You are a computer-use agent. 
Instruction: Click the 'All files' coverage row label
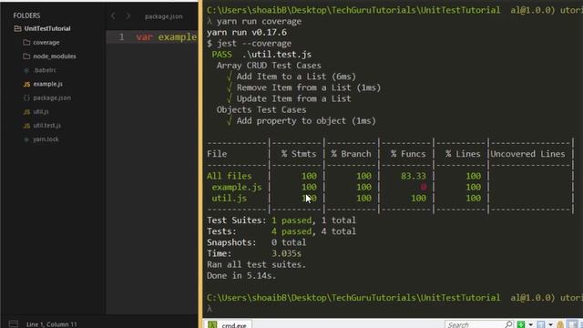point(229,176)
